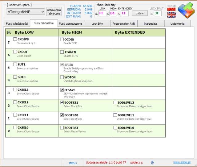Click the blue arrow download icon

(152, 162)
